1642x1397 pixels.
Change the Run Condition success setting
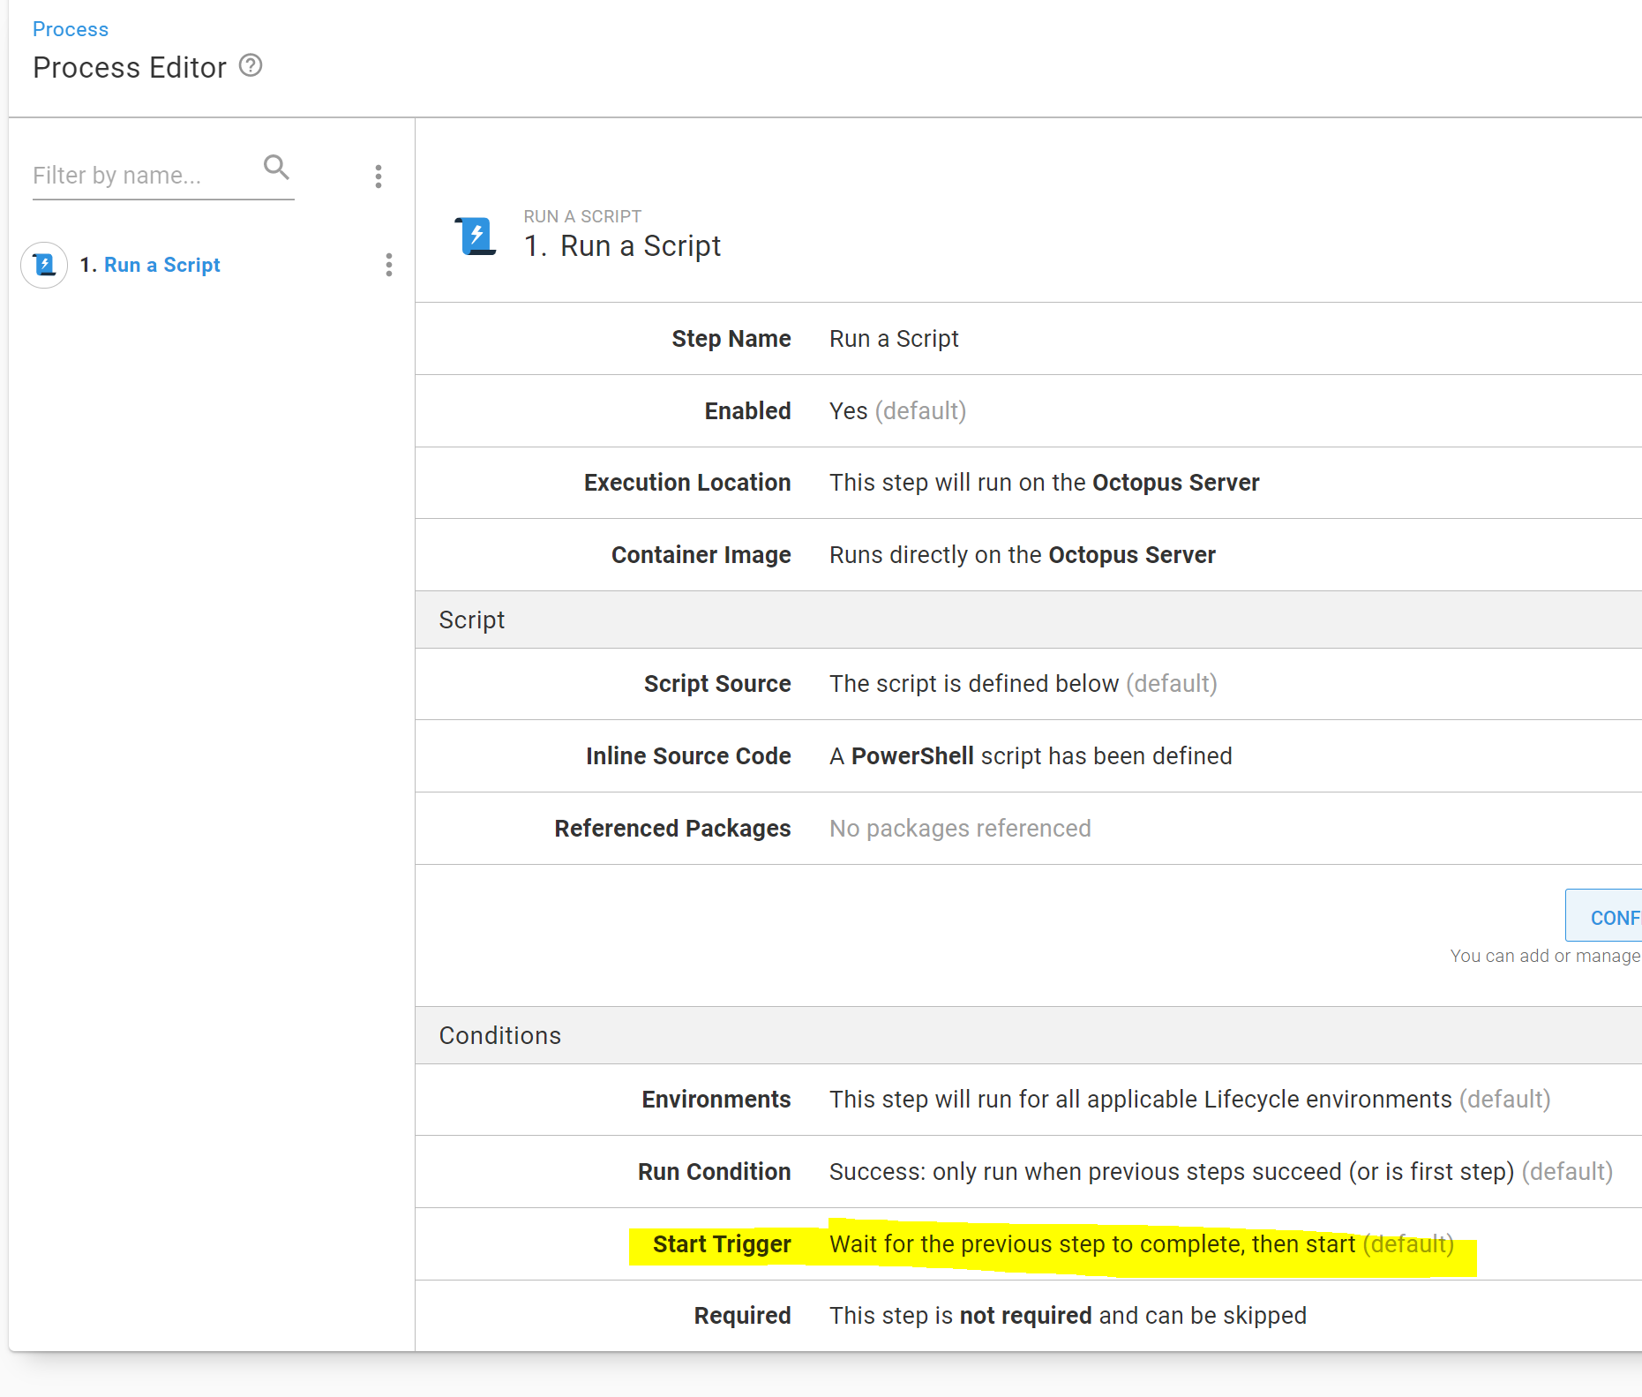click(1219, 1171)
